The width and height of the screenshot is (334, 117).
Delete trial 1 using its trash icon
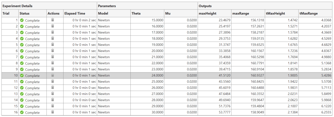(x=52, y=20)
